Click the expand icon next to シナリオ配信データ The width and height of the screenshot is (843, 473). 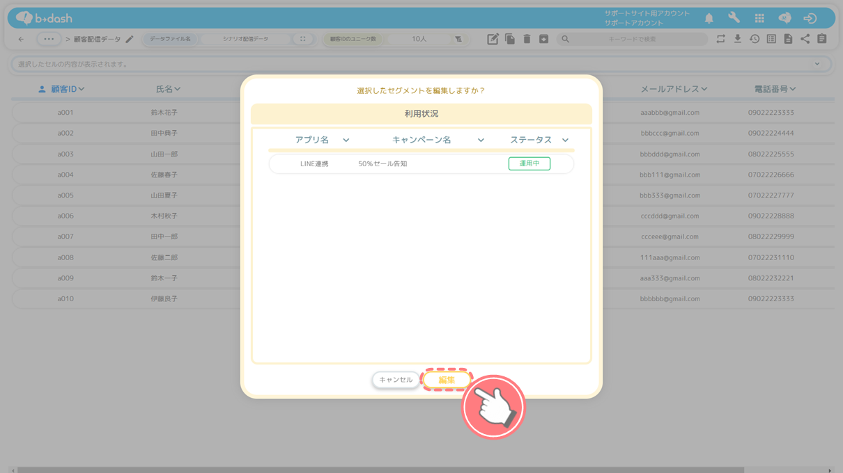[x=302, y=39]
